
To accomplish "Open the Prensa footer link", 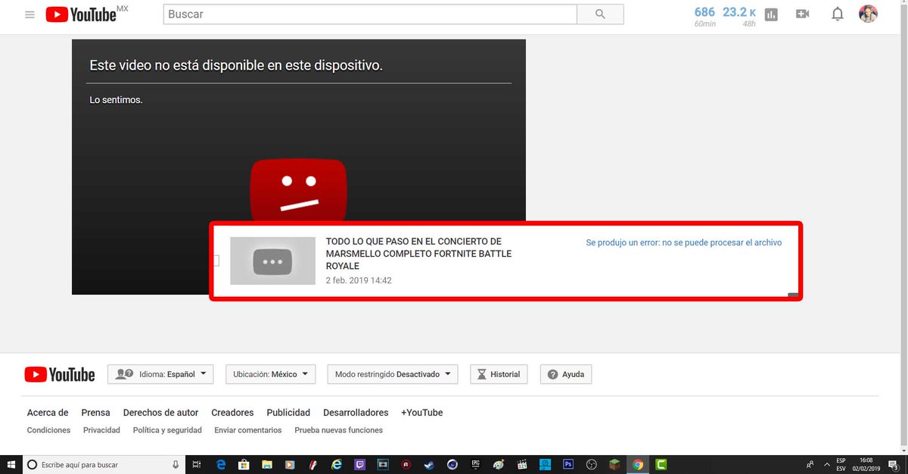I will [96, 413].
